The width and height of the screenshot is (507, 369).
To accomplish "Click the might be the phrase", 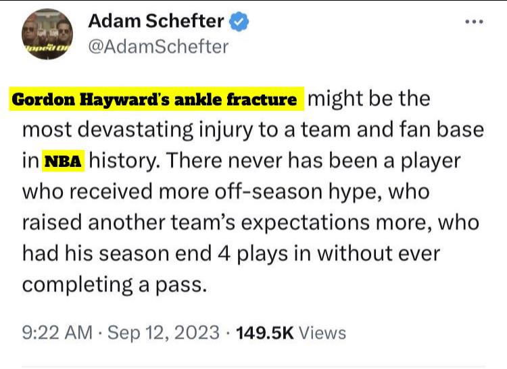I will (368, 100).
